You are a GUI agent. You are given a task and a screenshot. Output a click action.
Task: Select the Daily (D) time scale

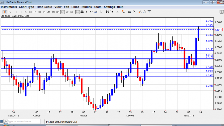coord(63,12)
